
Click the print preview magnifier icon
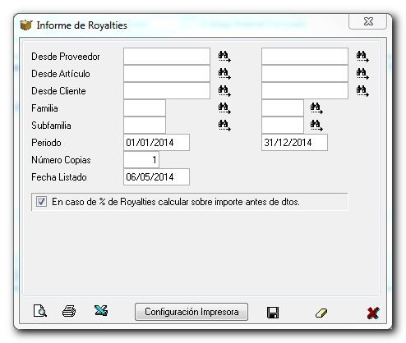pos(40,311)
